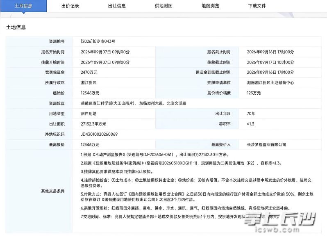
Task: Click condition 5 about 付款方式
Action: pos(197,197)
